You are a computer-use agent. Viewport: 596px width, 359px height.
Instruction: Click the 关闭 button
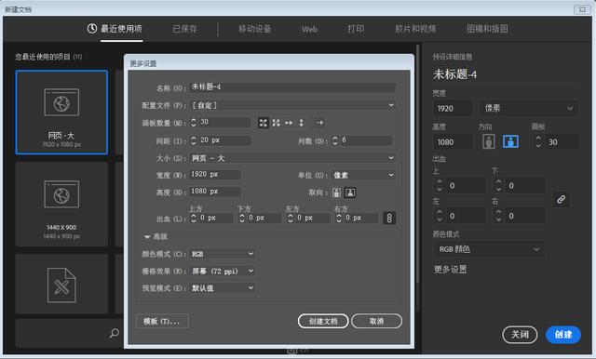point(520,334)
